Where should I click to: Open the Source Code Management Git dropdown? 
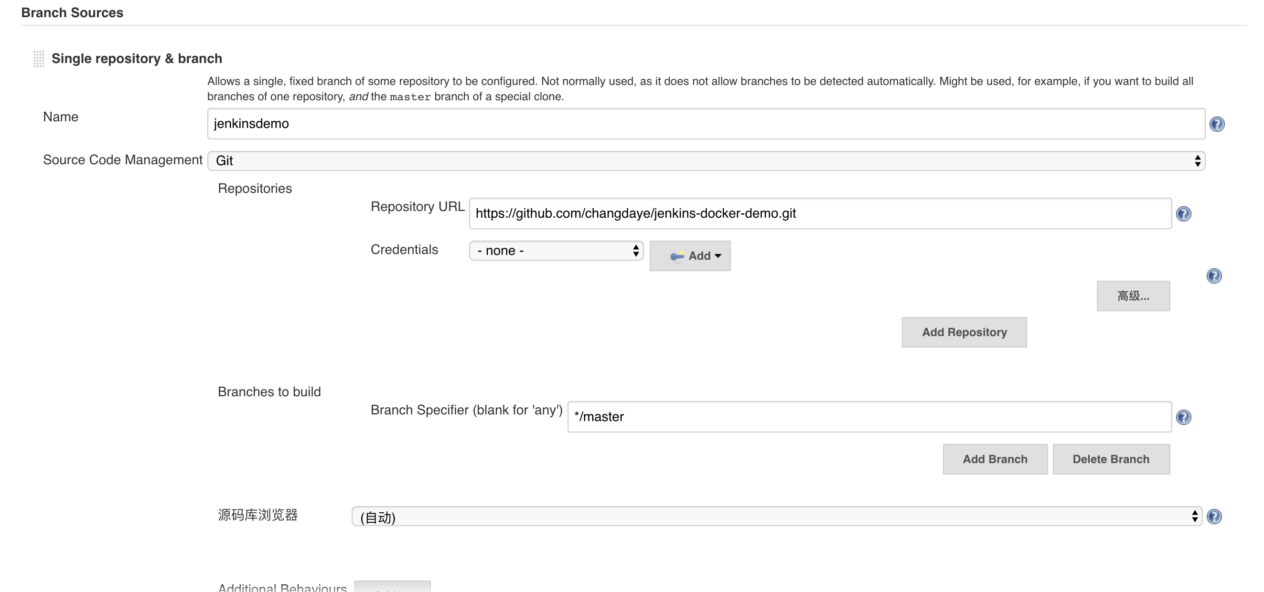coord(706,161)
